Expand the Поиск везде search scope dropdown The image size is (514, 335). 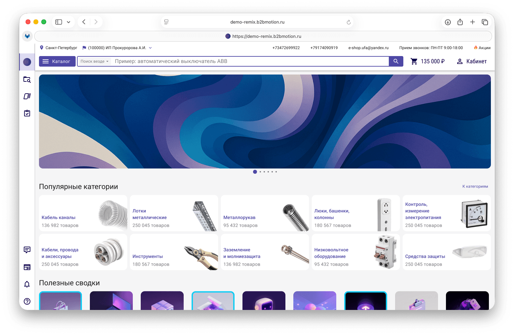94,61
